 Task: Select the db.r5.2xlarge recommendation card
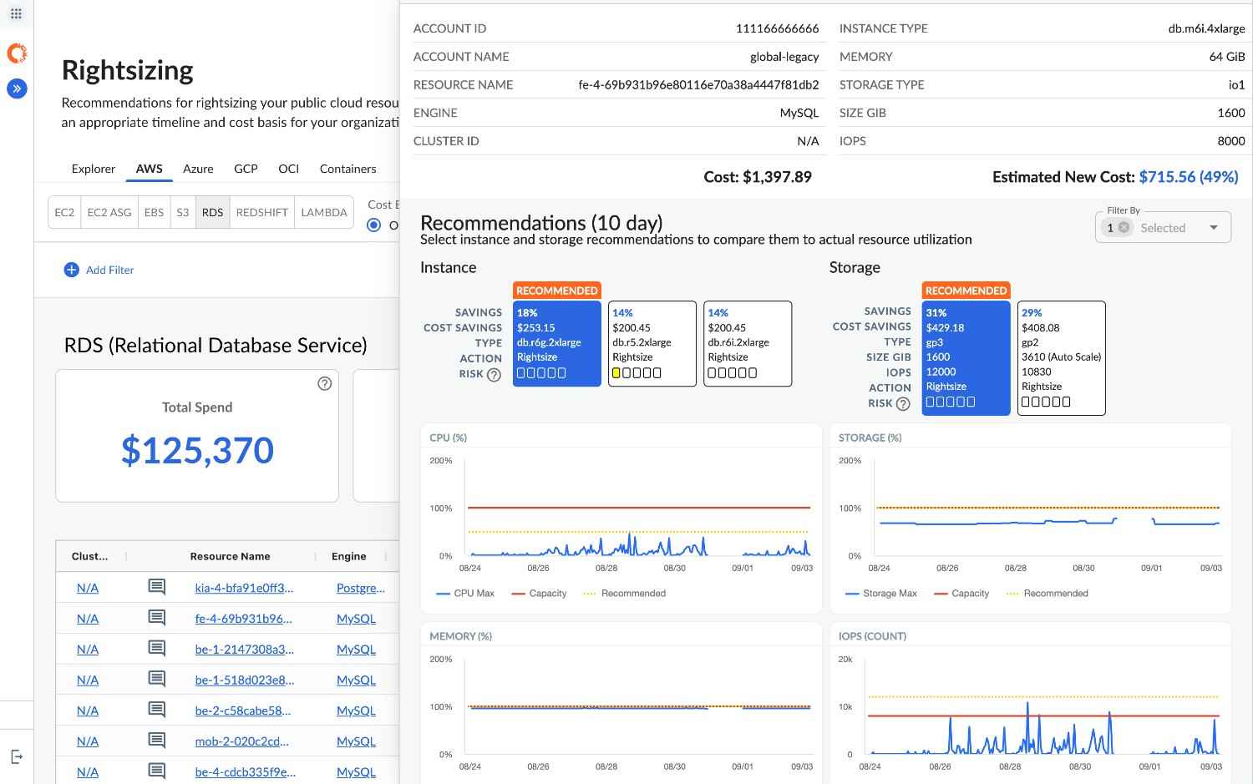652,343
